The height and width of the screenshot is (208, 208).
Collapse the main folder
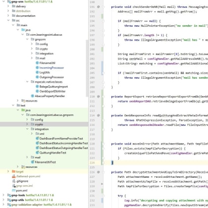coord(13,25)
